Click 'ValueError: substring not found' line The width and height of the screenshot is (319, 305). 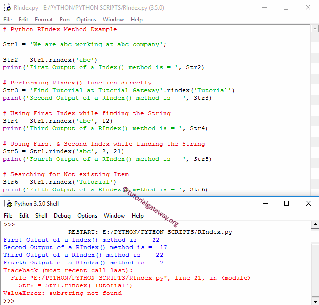tap(62, 293)
